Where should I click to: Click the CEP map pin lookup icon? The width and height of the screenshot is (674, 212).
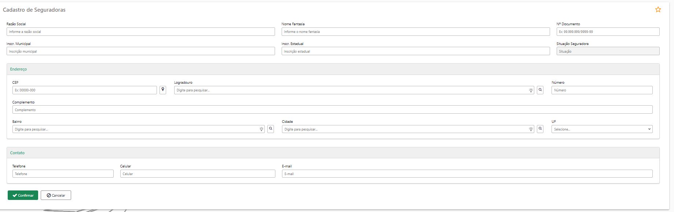[x=163, y=90]
